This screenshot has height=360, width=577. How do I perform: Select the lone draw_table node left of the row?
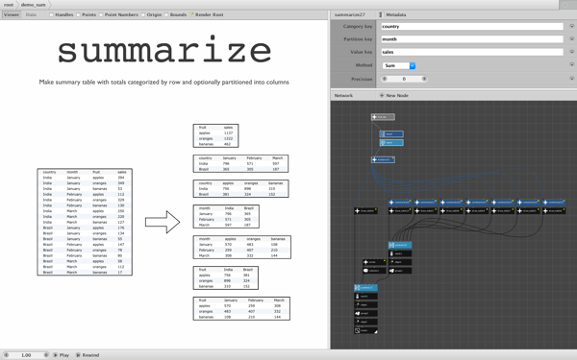(365, 211)
